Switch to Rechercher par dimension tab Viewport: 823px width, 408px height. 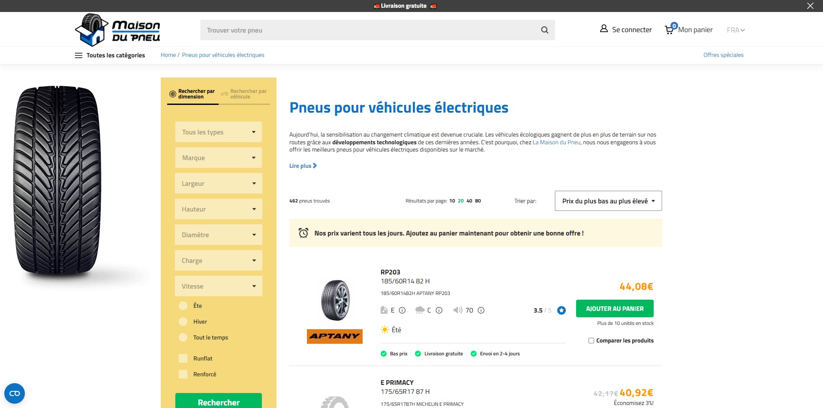click(x=192, y=94)
